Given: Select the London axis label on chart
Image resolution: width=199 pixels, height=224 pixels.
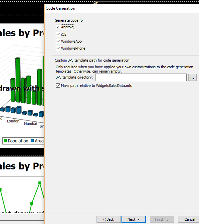Looking at the screenshot, I should 13,121.
